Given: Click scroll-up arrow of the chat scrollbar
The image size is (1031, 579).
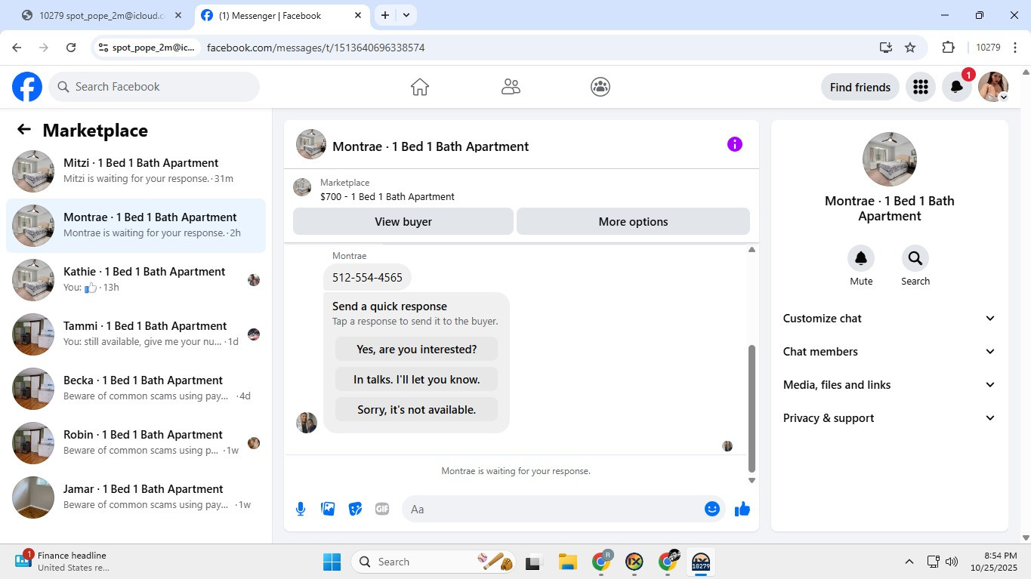Looking at the screenshot, I should [752, 250].
